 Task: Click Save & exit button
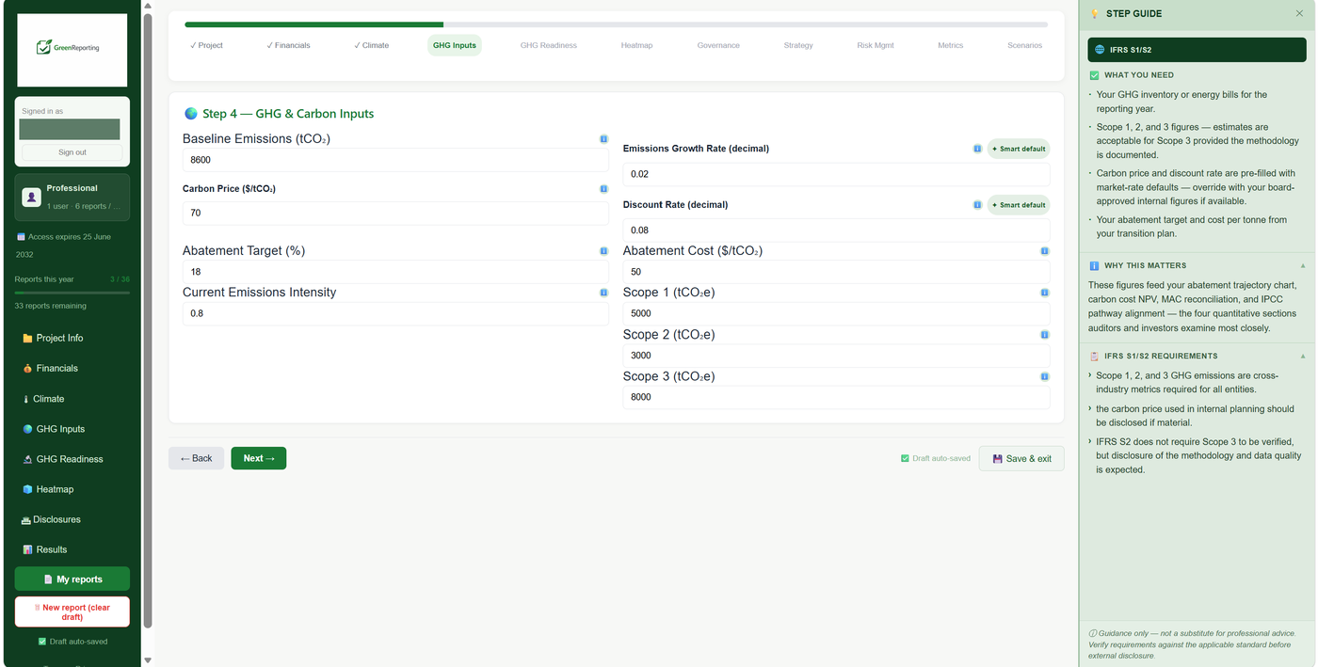(1021, 458)
